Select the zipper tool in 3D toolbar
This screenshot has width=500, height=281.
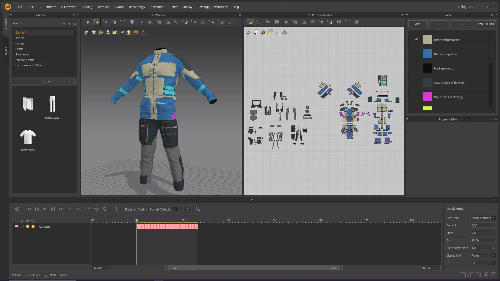(203, 22)
